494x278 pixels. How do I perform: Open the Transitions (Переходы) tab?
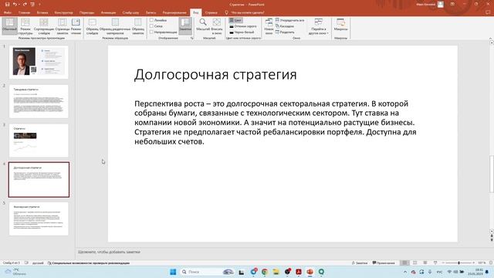[86, 12]
